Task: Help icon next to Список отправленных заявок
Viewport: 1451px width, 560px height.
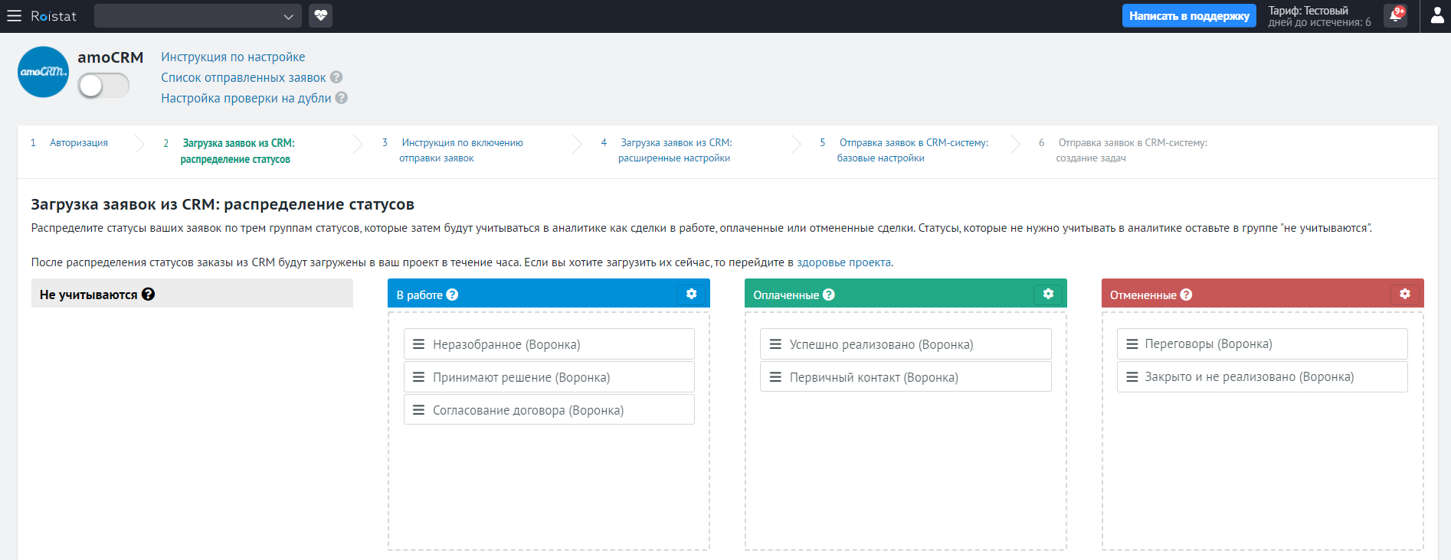Action: 336,77
